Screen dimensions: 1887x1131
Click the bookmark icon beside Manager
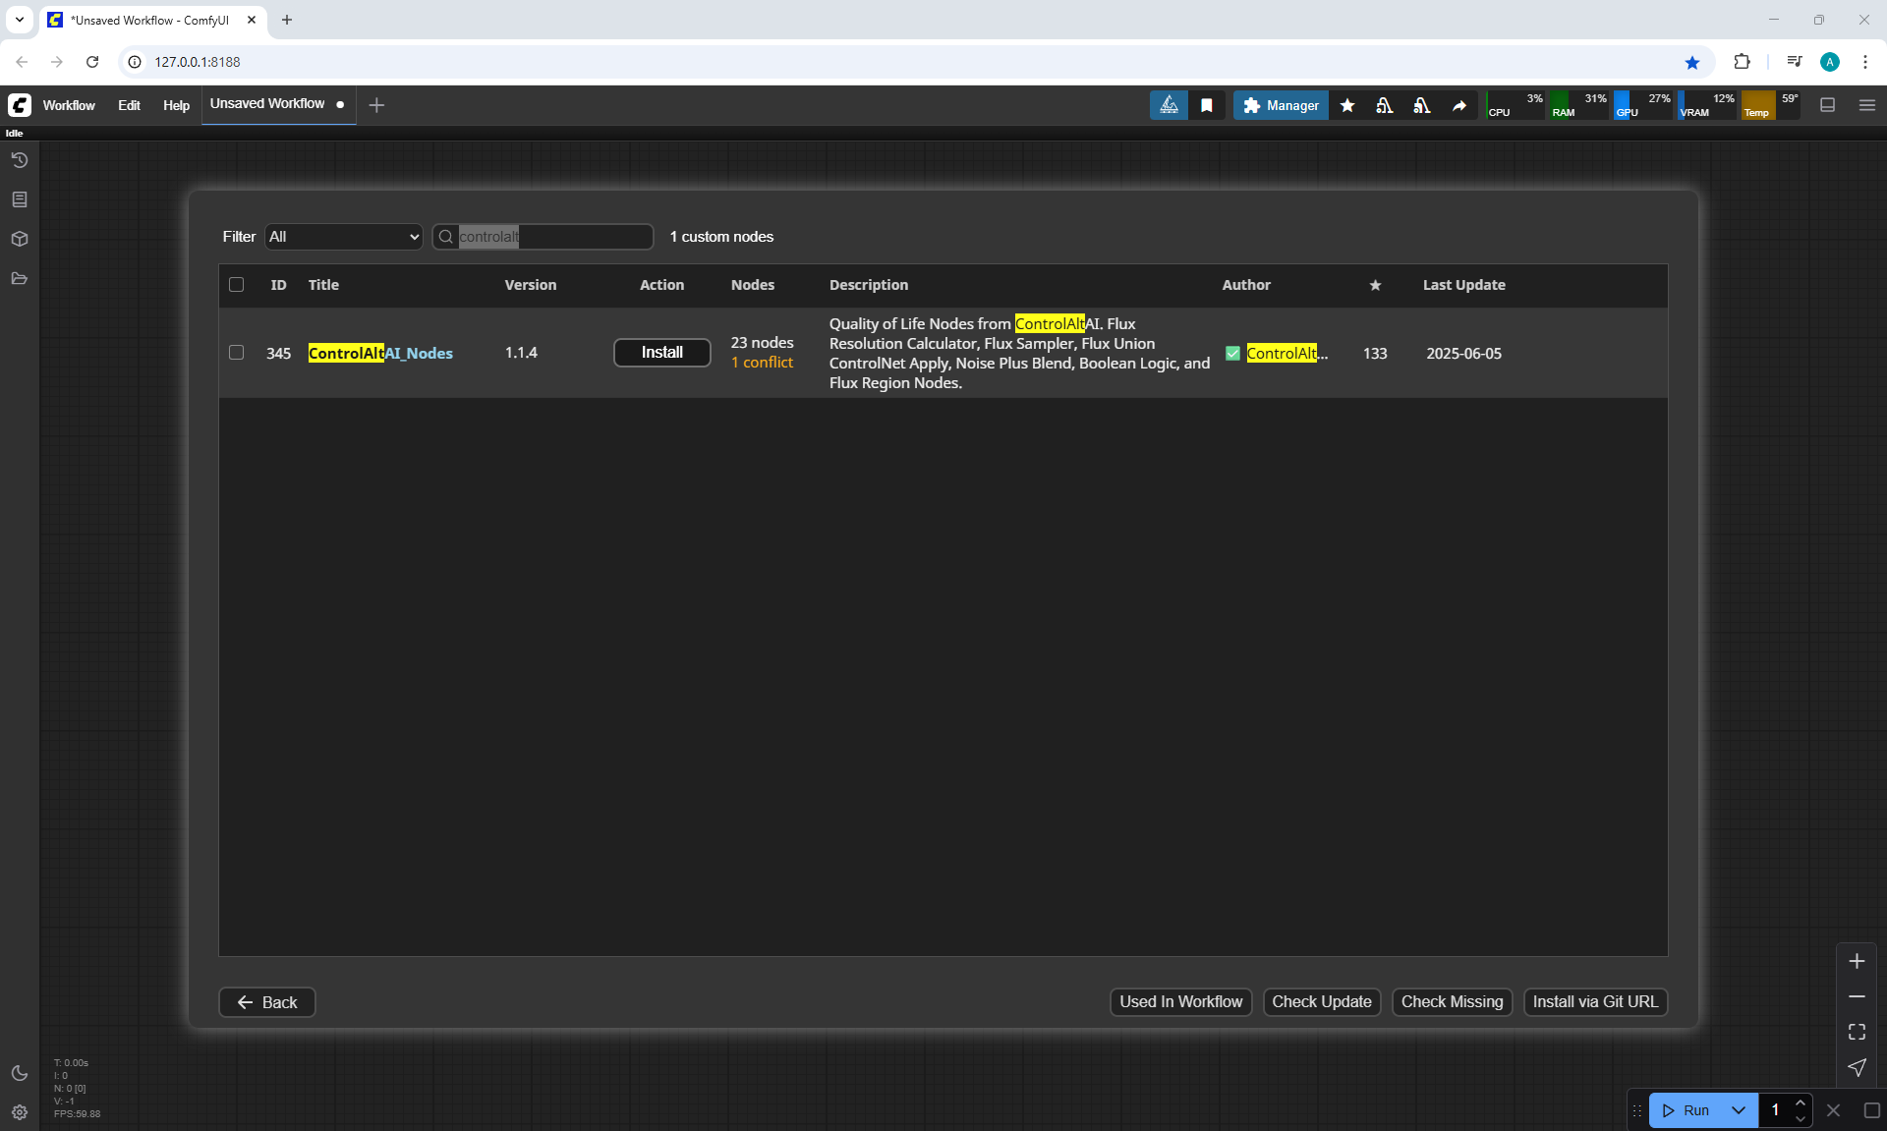point(1207,105)
